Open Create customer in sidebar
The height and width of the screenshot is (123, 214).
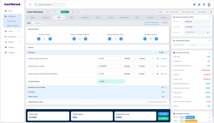[12, 26]
